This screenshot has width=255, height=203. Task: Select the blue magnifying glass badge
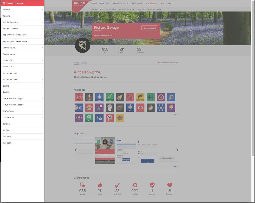point(171,97)
